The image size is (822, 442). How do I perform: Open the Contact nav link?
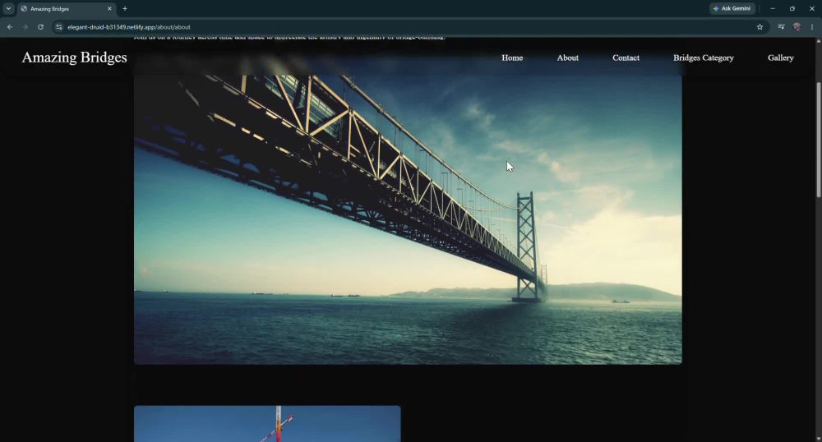[626, 58]
